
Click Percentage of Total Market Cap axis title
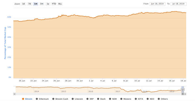point(5,43)
